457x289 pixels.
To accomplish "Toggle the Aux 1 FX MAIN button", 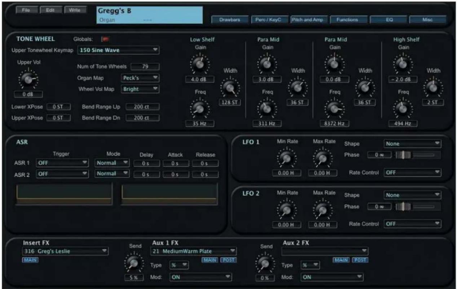I will pos(210,260).
